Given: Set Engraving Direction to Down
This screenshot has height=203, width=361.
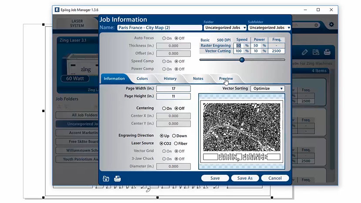Looking at the screenshot, I should 174,136.
